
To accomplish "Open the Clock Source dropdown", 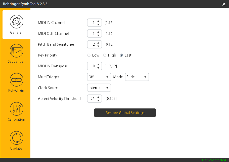I will click(x=99, y=88).
